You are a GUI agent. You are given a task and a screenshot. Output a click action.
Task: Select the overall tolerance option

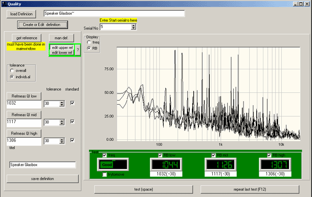(12, 70)
